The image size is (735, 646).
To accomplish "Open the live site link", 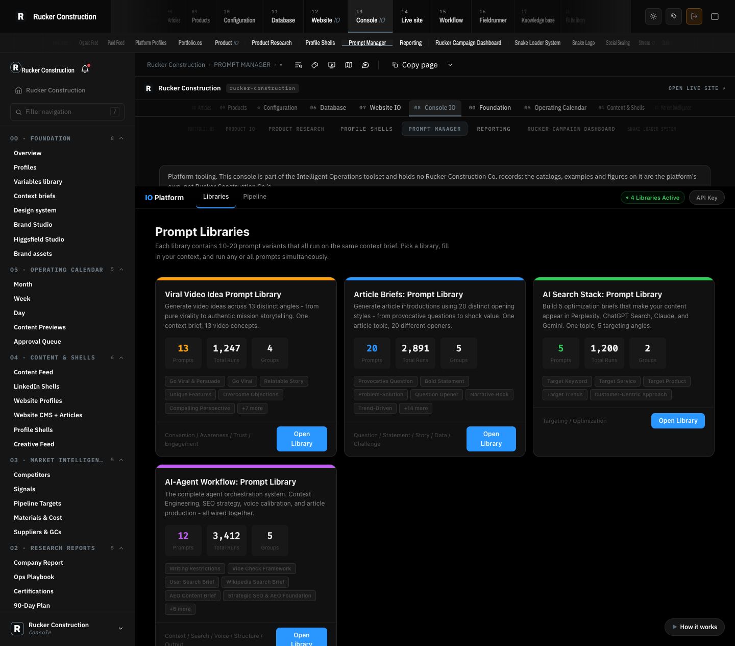I will click(x=697, y=88).
